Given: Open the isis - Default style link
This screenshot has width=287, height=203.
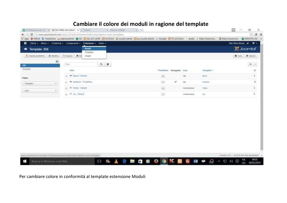Looking at the screenshot, I should point(78,94).
